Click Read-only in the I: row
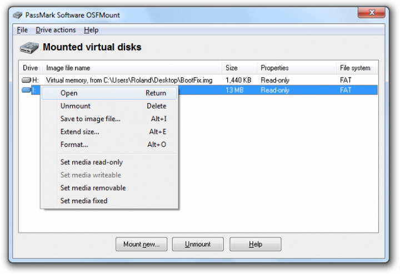This screenshot has width=400, height=274. (x=275, y=90)
